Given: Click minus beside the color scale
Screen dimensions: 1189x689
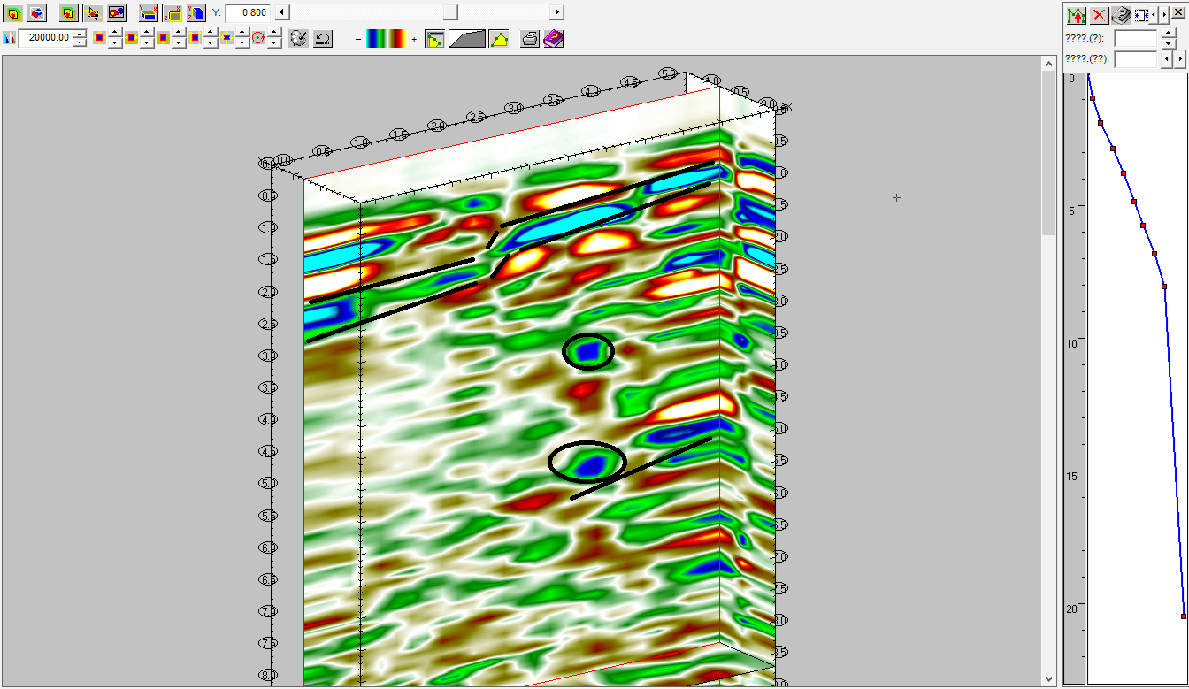Looking at the screenshot, I should [357, 39].
